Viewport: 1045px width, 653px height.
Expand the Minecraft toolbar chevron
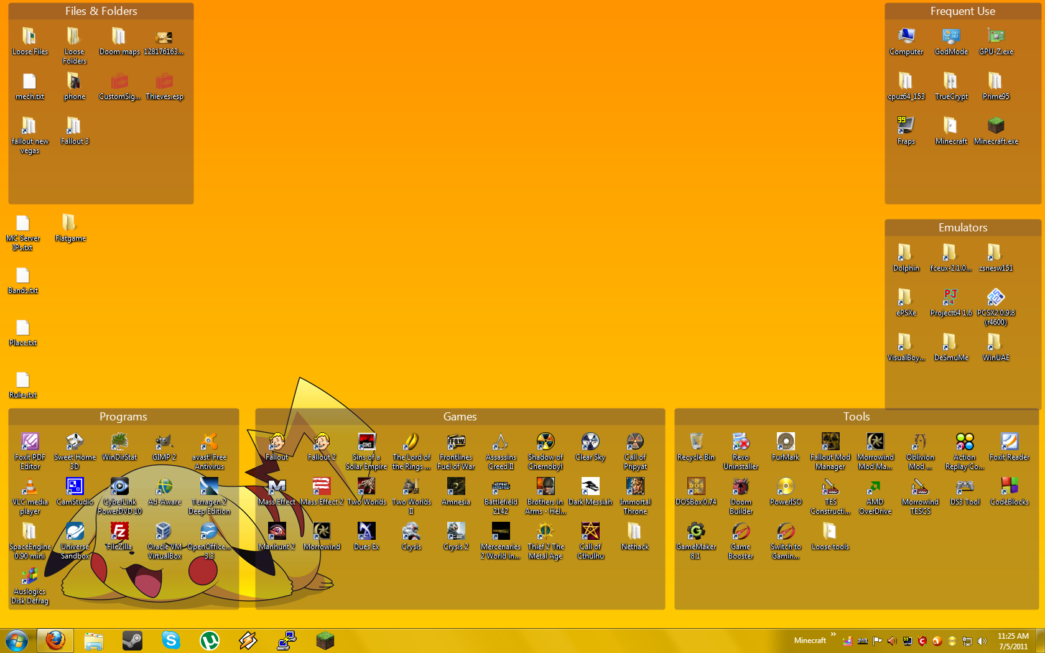click(x=834, y=634)
